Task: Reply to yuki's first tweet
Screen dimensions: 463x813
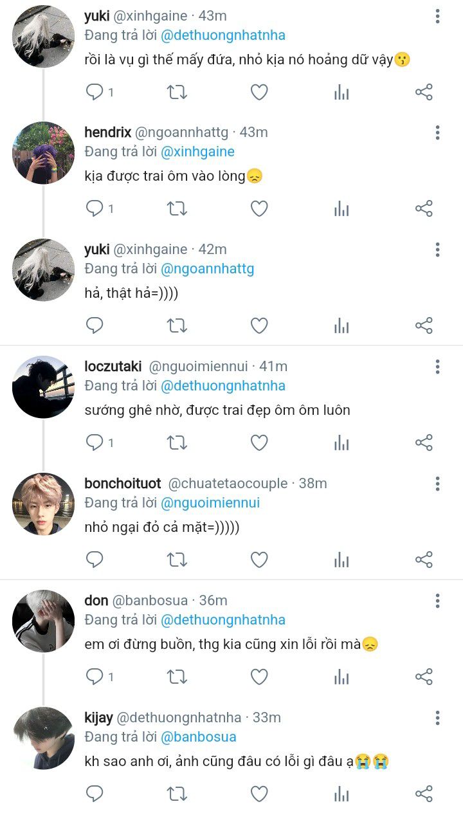Action: pos(95,92)
